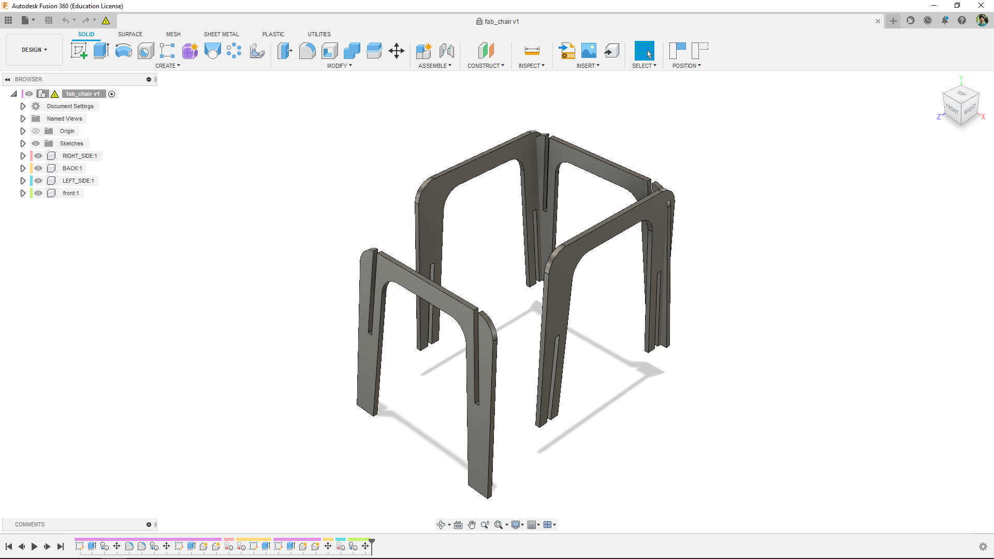Toggle visibility of LEFT_SIDE:1 component
Viewport: 994px width, 559px height.
[38, 181]
